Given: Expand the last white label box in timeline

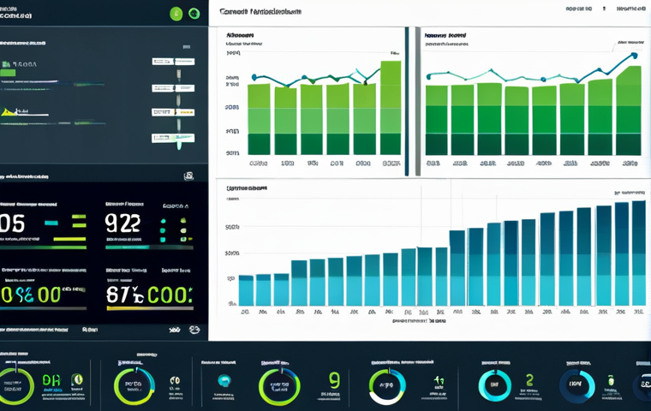Looking at the screenshot, I should (x=162, y=137).
